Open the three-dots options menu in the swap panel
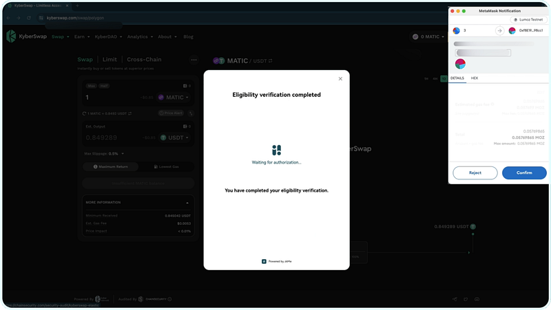 point(194,60)
